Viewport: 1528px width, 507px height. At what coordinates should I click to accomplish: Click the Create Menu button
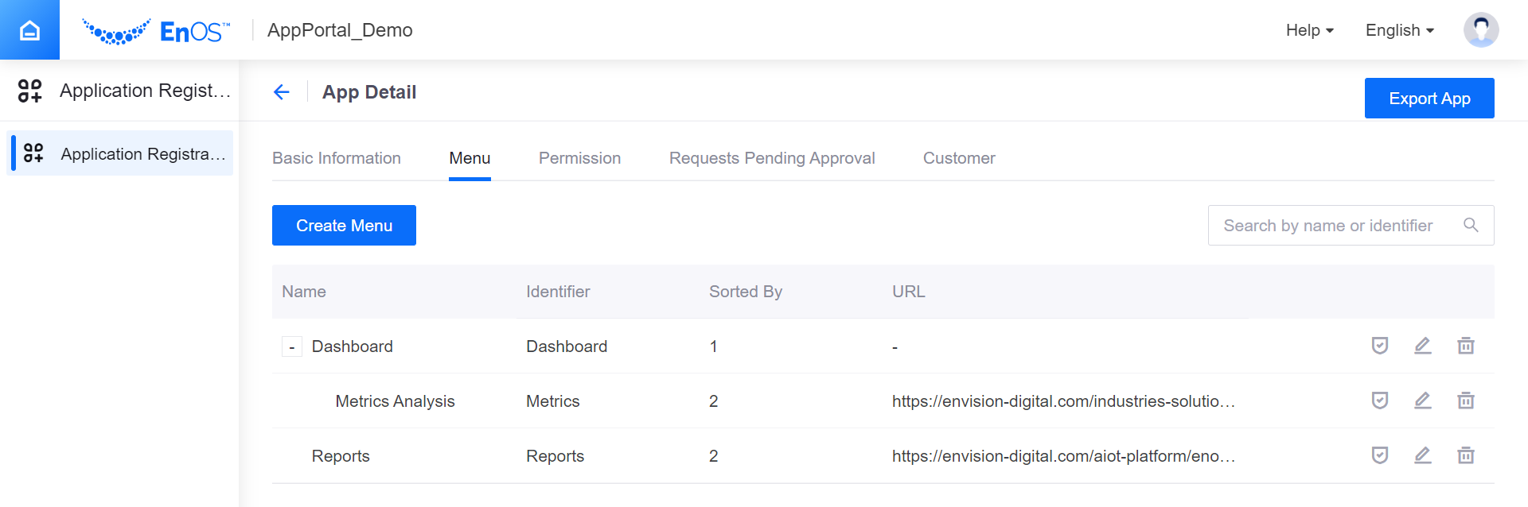(344, 226)
